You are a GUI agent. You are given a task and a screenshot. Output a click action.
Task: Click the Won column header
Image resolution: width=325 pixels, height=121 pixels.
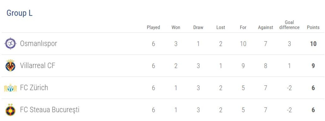click(176, 27)
